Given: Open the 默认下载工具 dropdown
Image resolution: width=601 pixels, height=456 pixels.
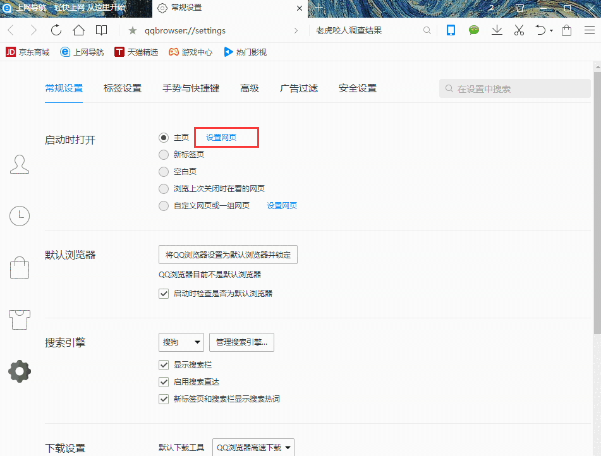Looking at the screenshot, I should click(x=253, y=447).
